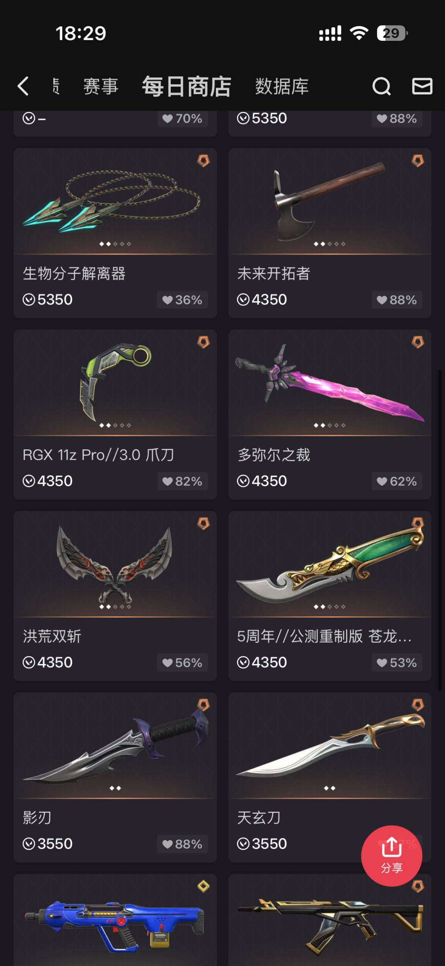Tap the 88% heart on 影刃
This screenshot has height=966, width=445.
coord(182,844)
